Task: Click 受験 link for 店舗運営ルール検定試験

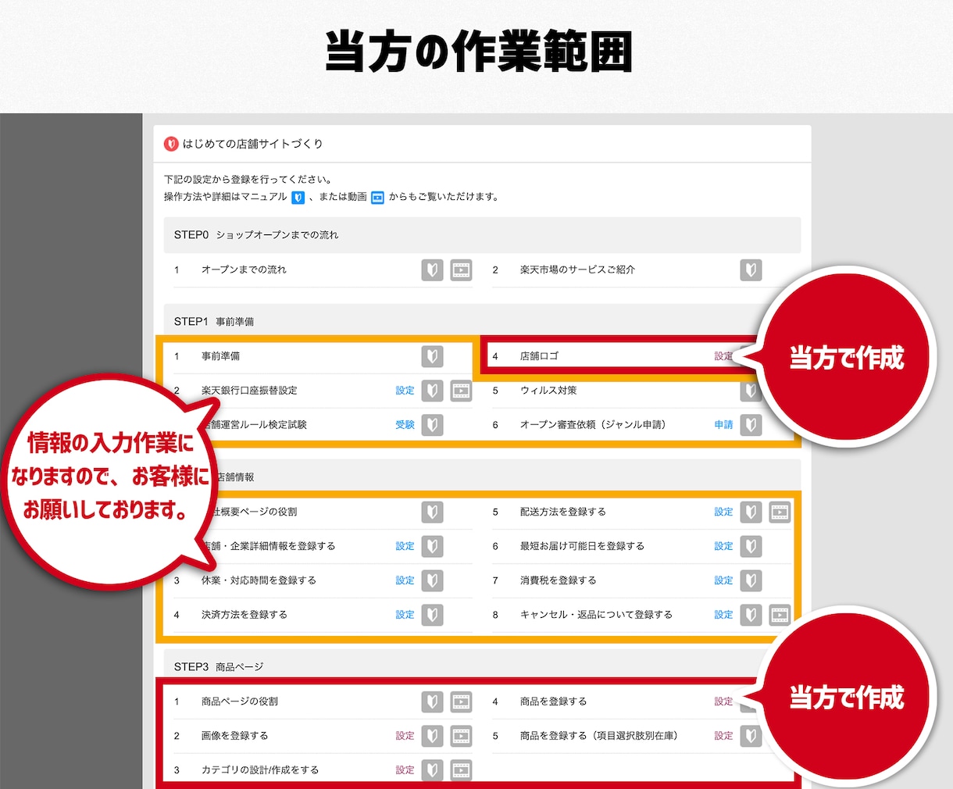Action: coord(405,425)
